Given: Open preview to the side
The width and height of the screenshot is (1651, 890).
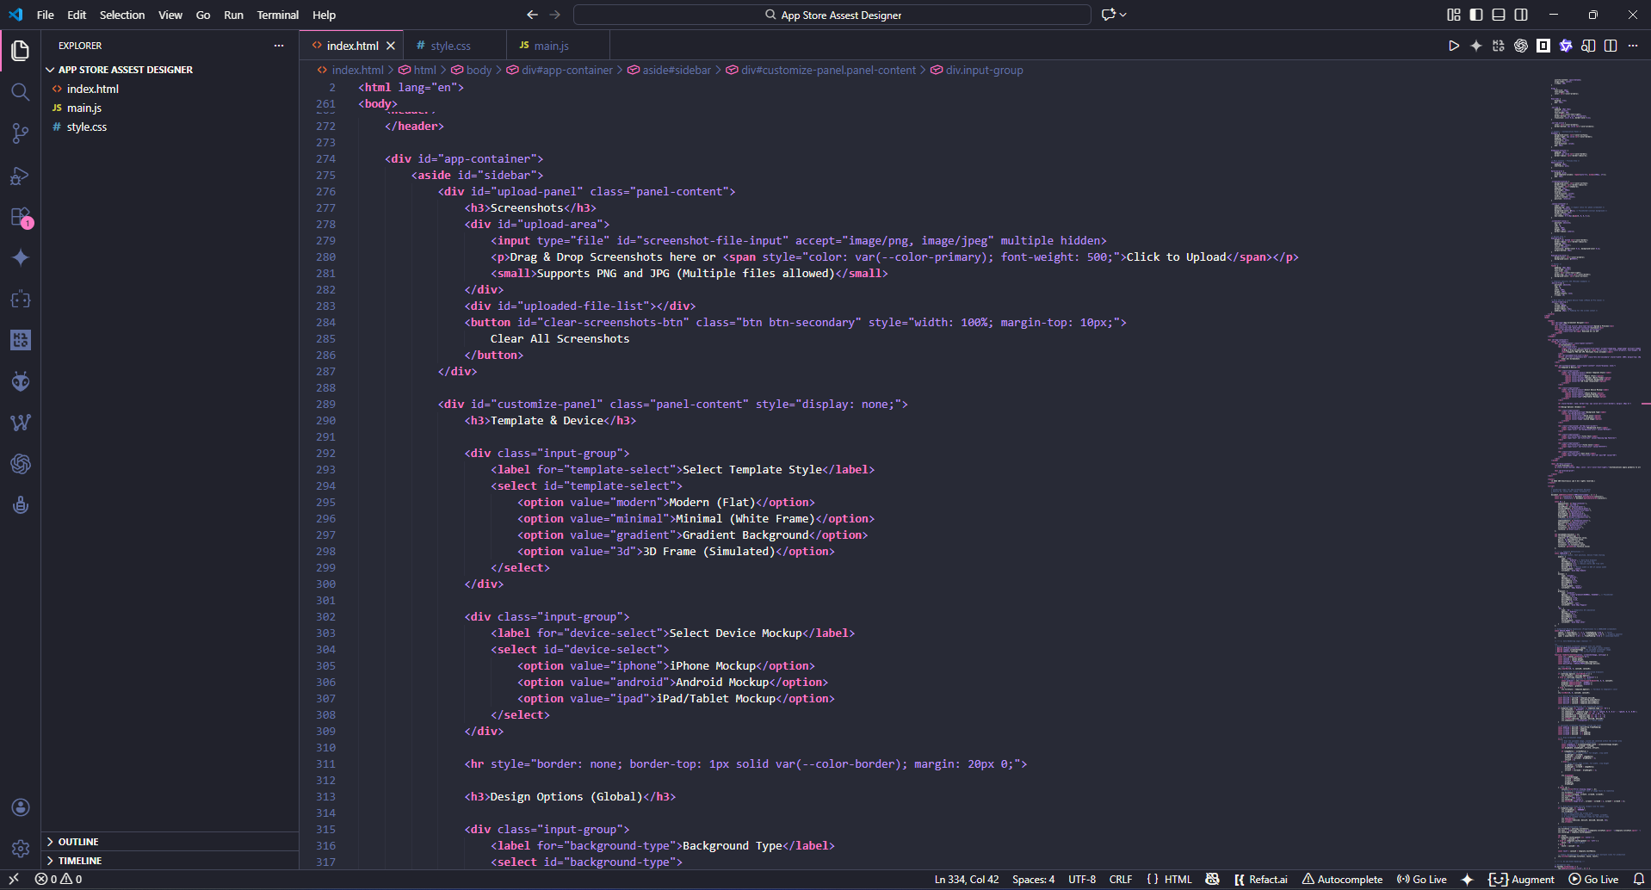Looking at the screenshot, I should [x=1588, y=46].
